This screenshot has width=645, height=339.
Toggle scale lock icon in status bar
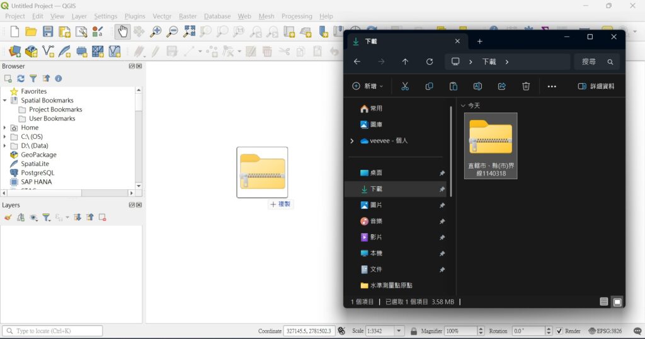pos(413,331)
